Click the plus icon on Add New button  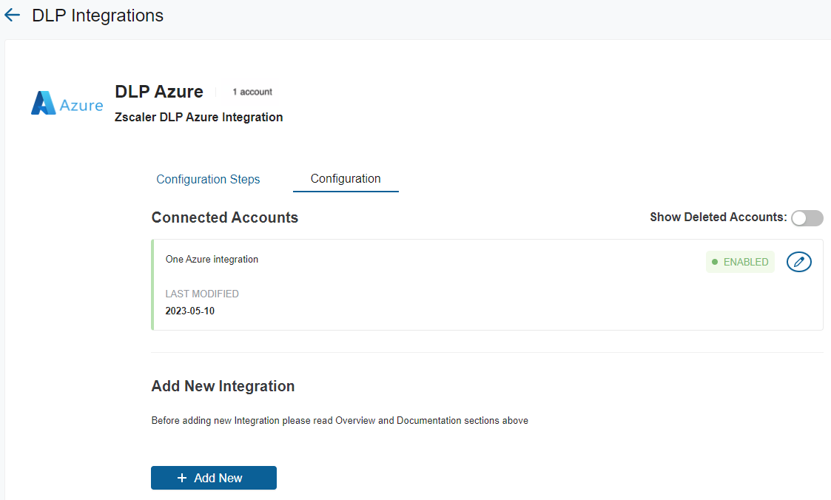pos(182,479)
